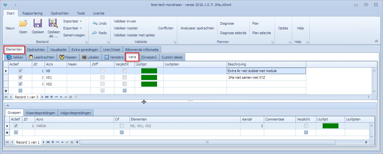Click the Diagnose selectie button
Screen dimensions: 383x154
[233, 33]
